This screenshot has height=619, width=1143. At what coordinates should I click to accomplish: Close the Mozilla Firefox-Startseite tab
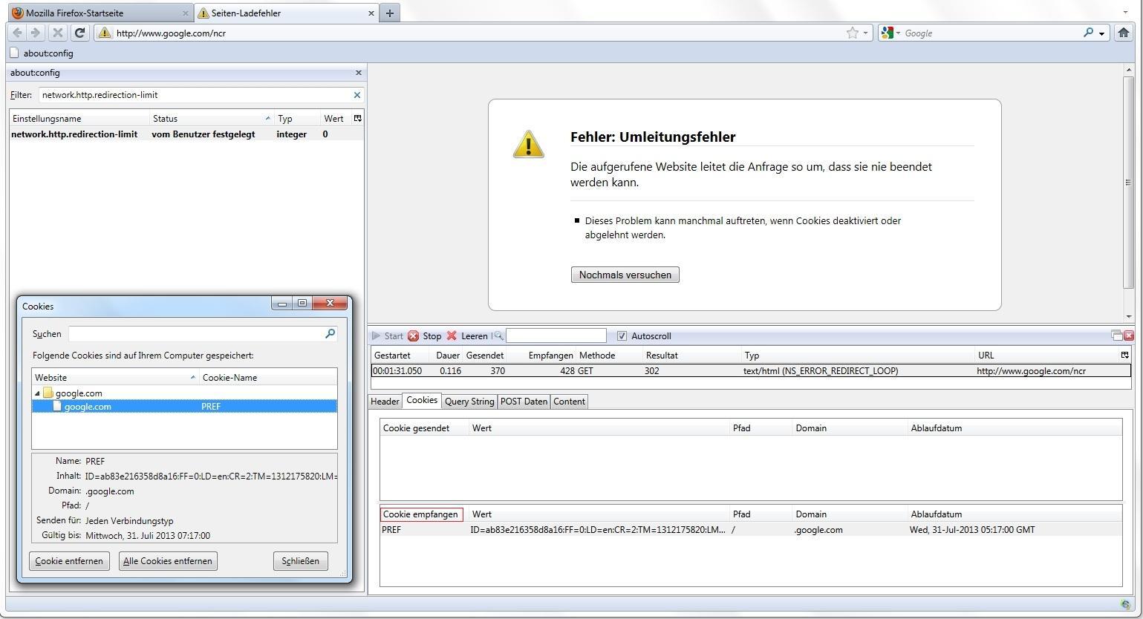[x=186, y=13]
